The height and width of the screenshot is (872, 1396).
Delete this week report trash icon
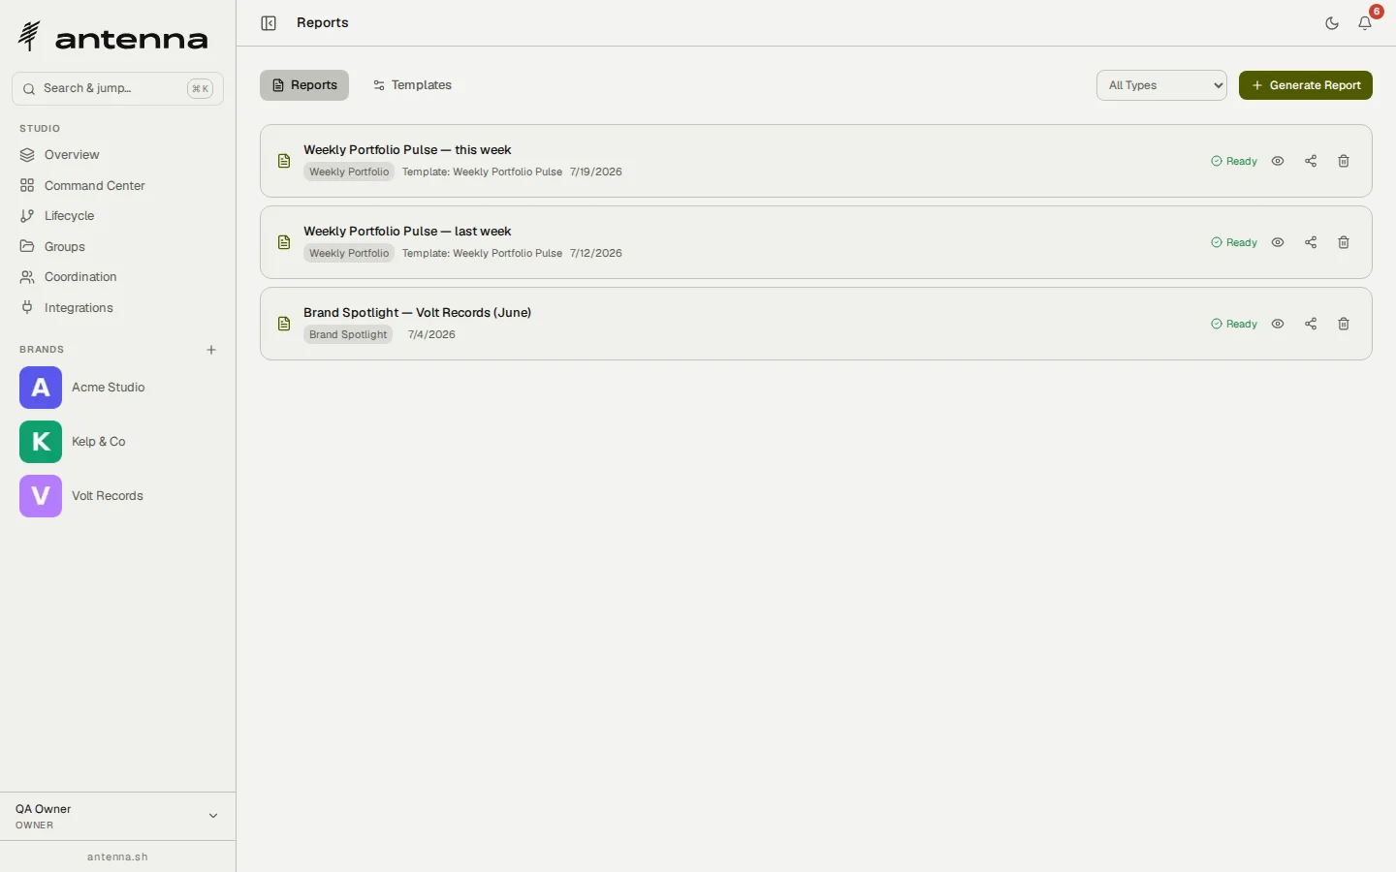pos(1344,161)
